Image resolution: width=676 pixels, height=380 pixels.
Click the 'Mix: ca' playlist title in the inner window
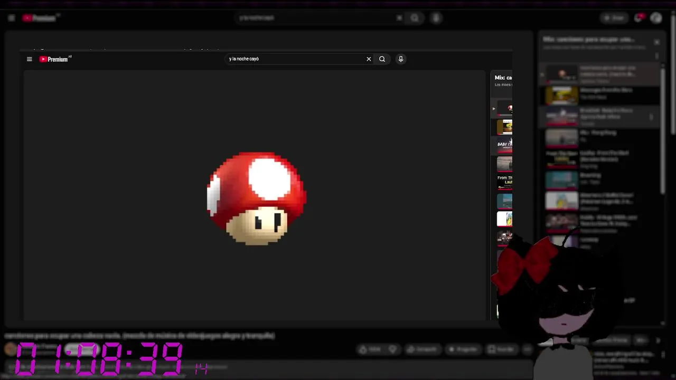click(503, 78)
